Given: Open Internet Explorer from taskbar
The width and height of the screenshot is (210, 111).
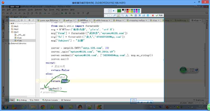Looking at the screenshot, I should tap(24, 107).
